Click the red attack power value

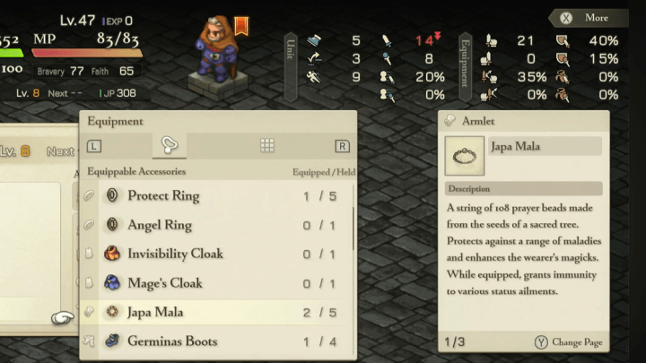(x=424, y=40)
